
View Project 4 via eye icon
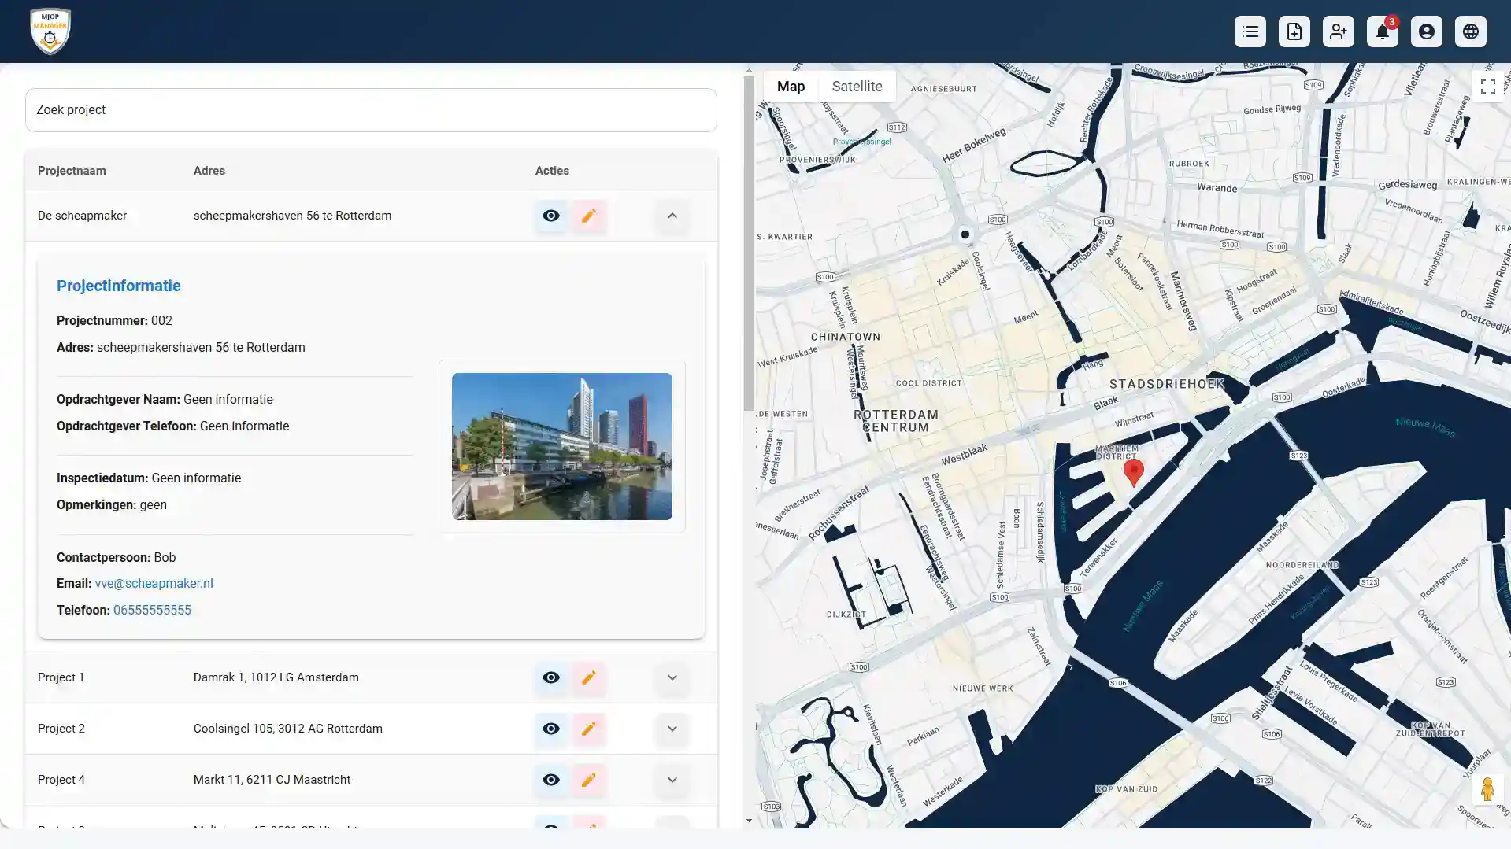[551, 780]
